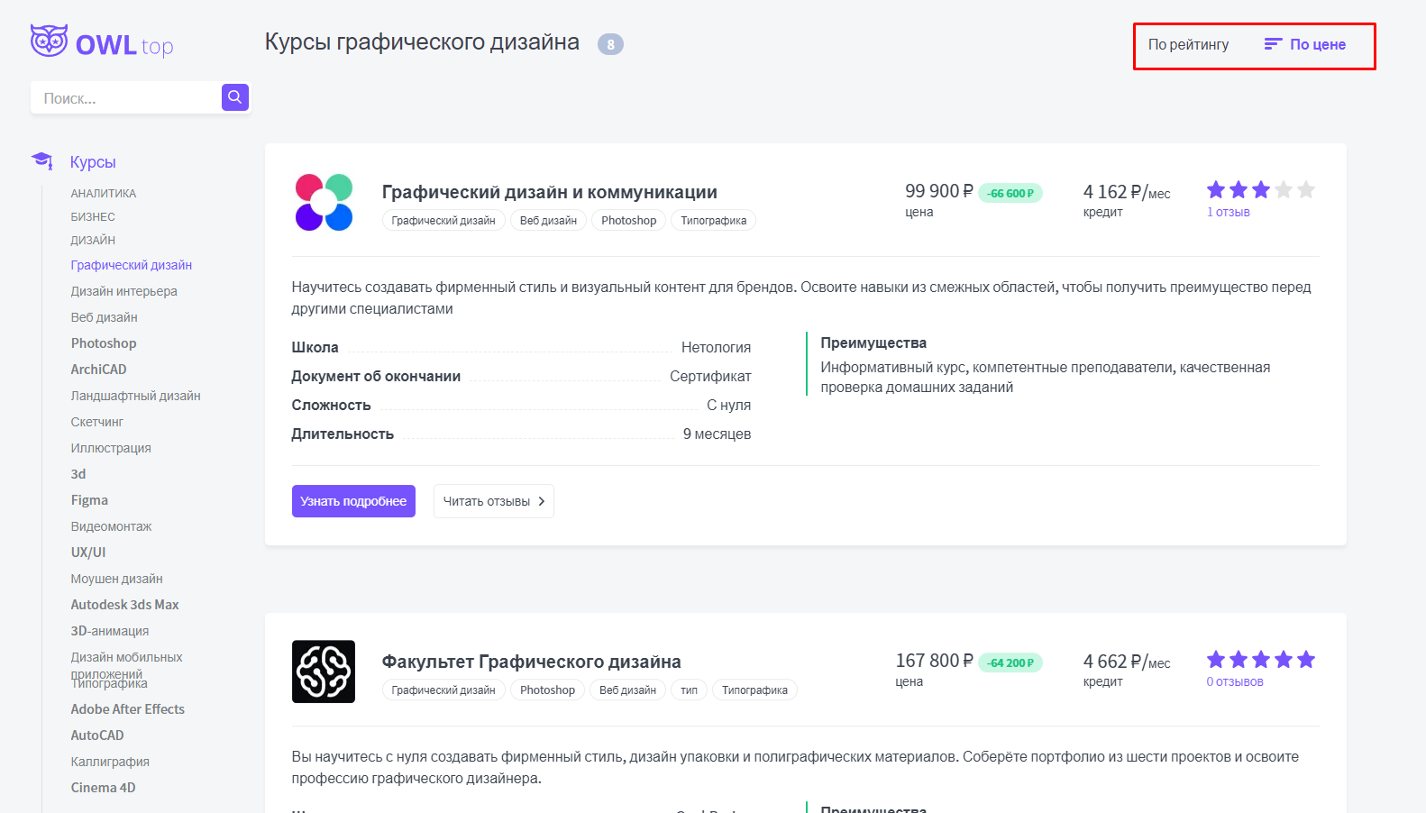Click Графический дизайн tag on the Факультет course
The image size is (1426, 813).
pyautogui.click(x=443, y=690)
